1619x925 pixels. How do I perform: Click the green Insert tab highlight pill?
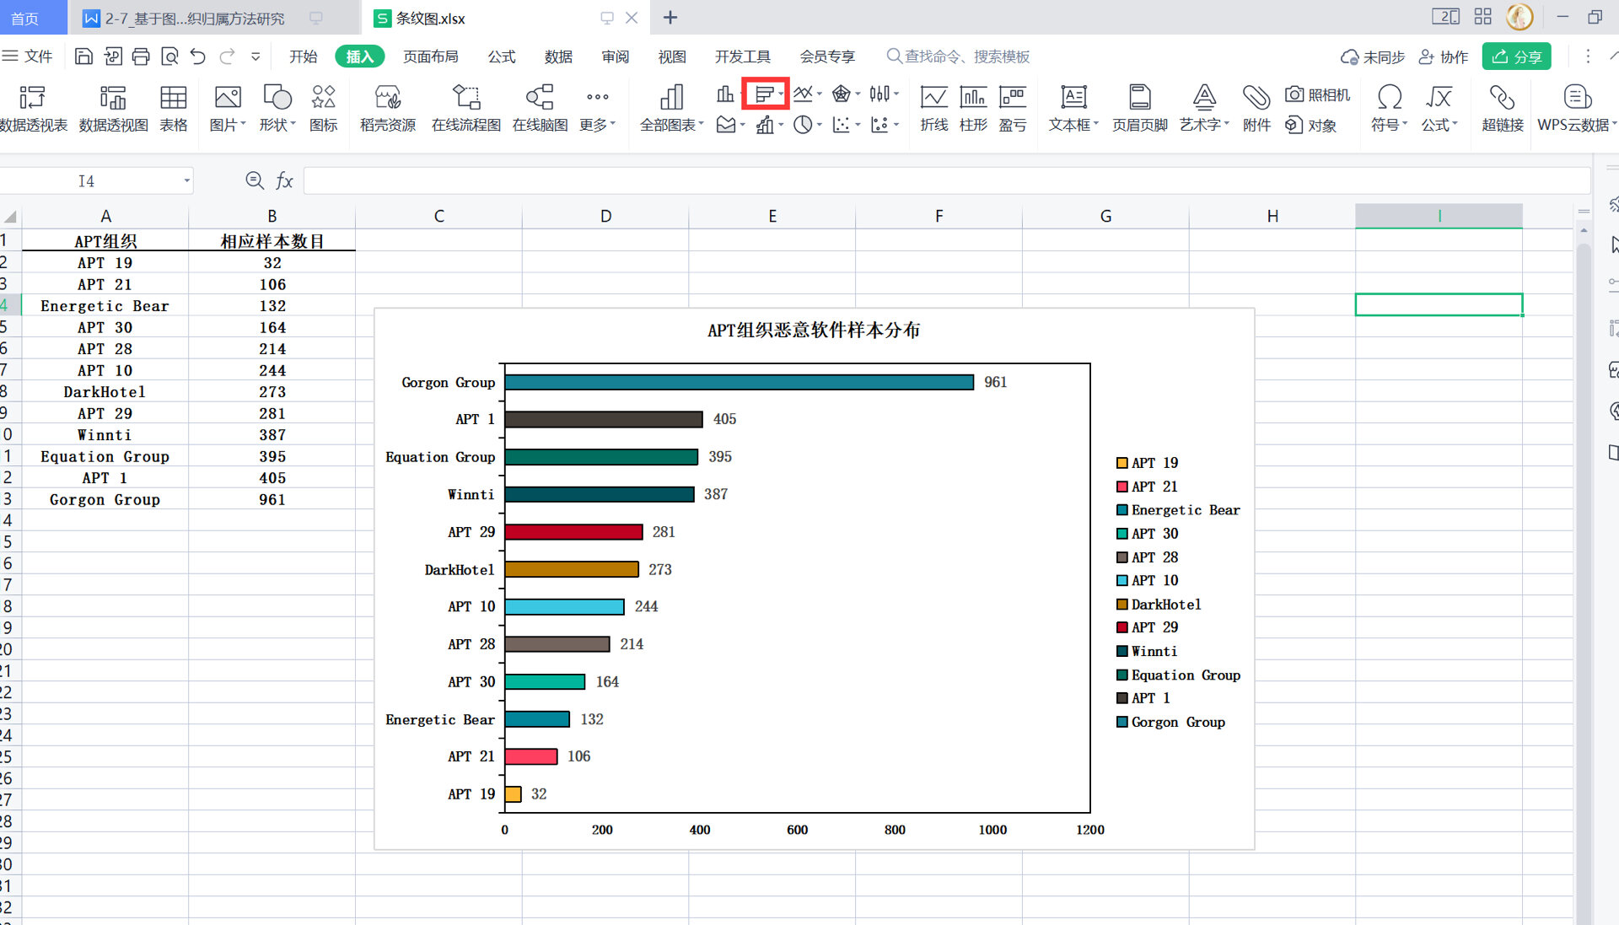[359, 56]
